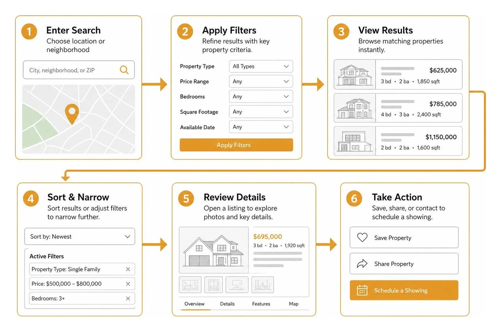
Task: Remove the Bedrooms: 3+ filter
Action: [128, 298]
